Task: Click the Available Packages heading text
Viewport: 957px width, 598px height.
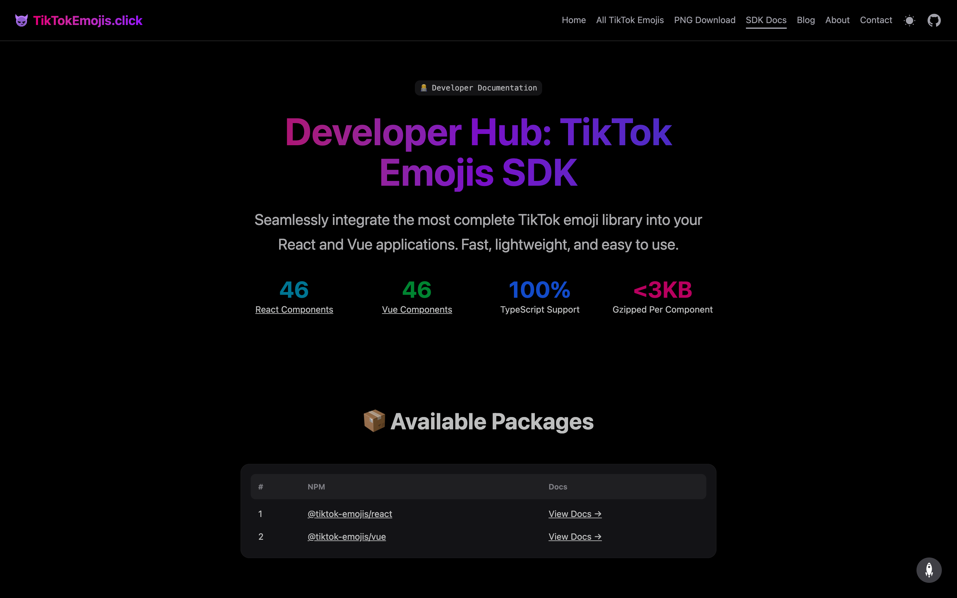Action: point(491,421)
